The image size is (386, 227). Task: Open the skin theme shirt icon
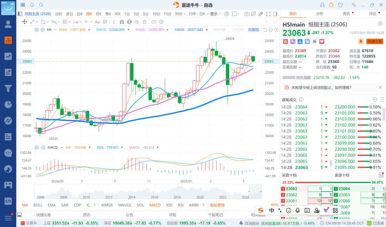tap(340, 5)
